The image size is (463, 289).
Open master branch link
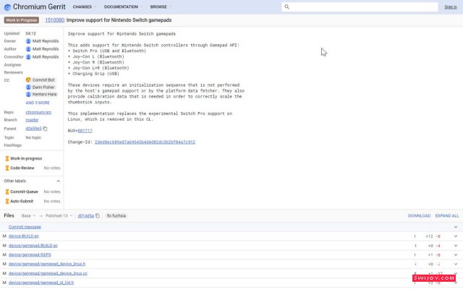click(x=32, y=120)
